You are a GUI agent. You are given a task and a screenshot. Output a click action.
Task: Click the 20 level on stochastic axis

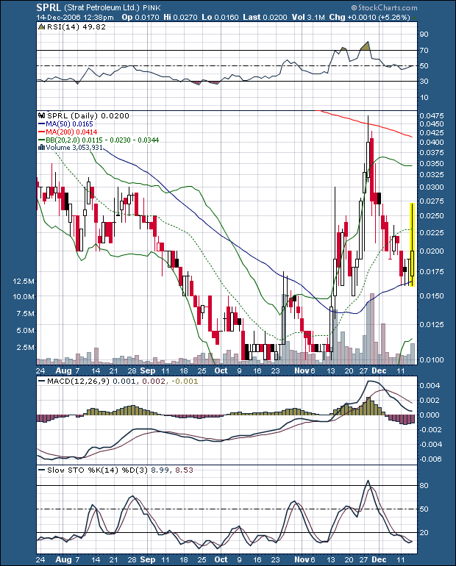point(424,533)
